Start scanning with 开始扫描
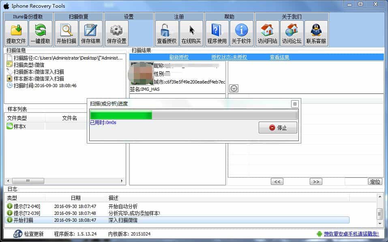 [x=66, y=33]
